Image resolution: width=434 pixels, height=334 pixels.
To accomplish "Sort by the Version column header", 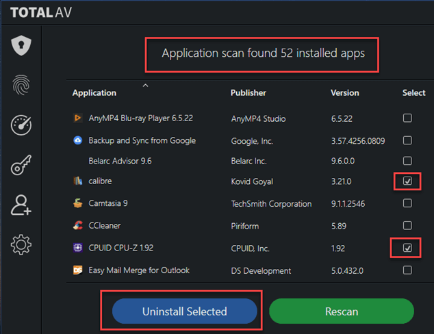I will click(345, 92).
